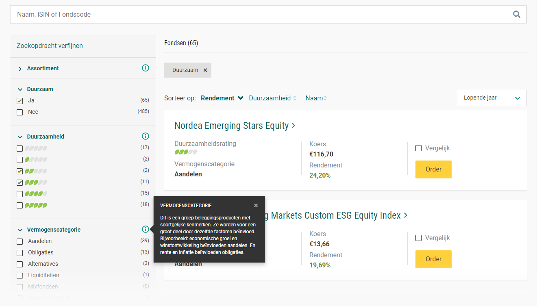Focus the Naam, ISIN of Fondscode search field
The image size is (537, 306).
(x=268, y=14)
